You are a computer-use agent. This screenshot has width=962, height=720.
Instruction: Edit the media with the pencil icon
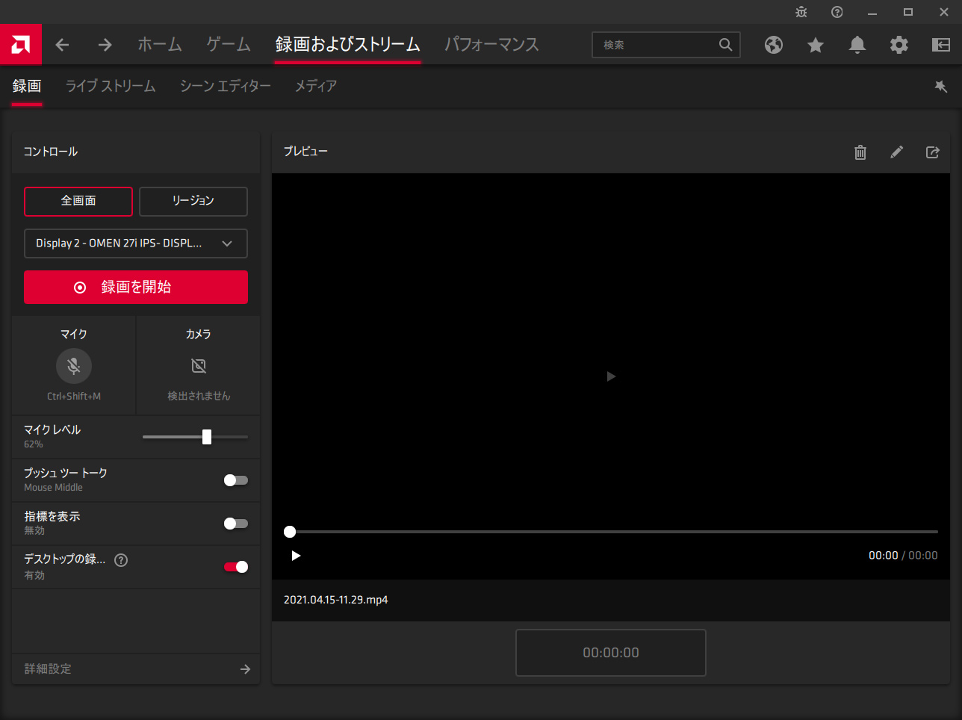point(896,152)
